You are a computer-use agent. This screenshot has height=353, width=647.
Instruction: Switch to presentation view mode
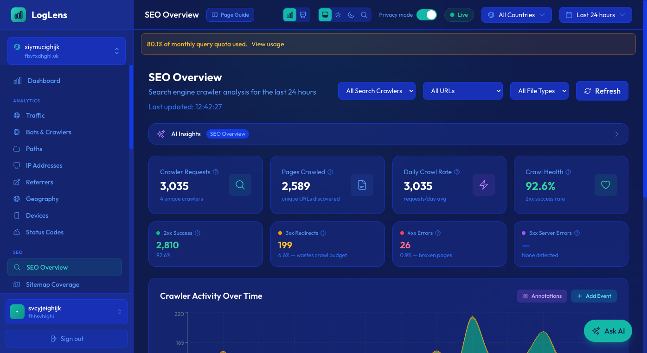tap(303, 15)
